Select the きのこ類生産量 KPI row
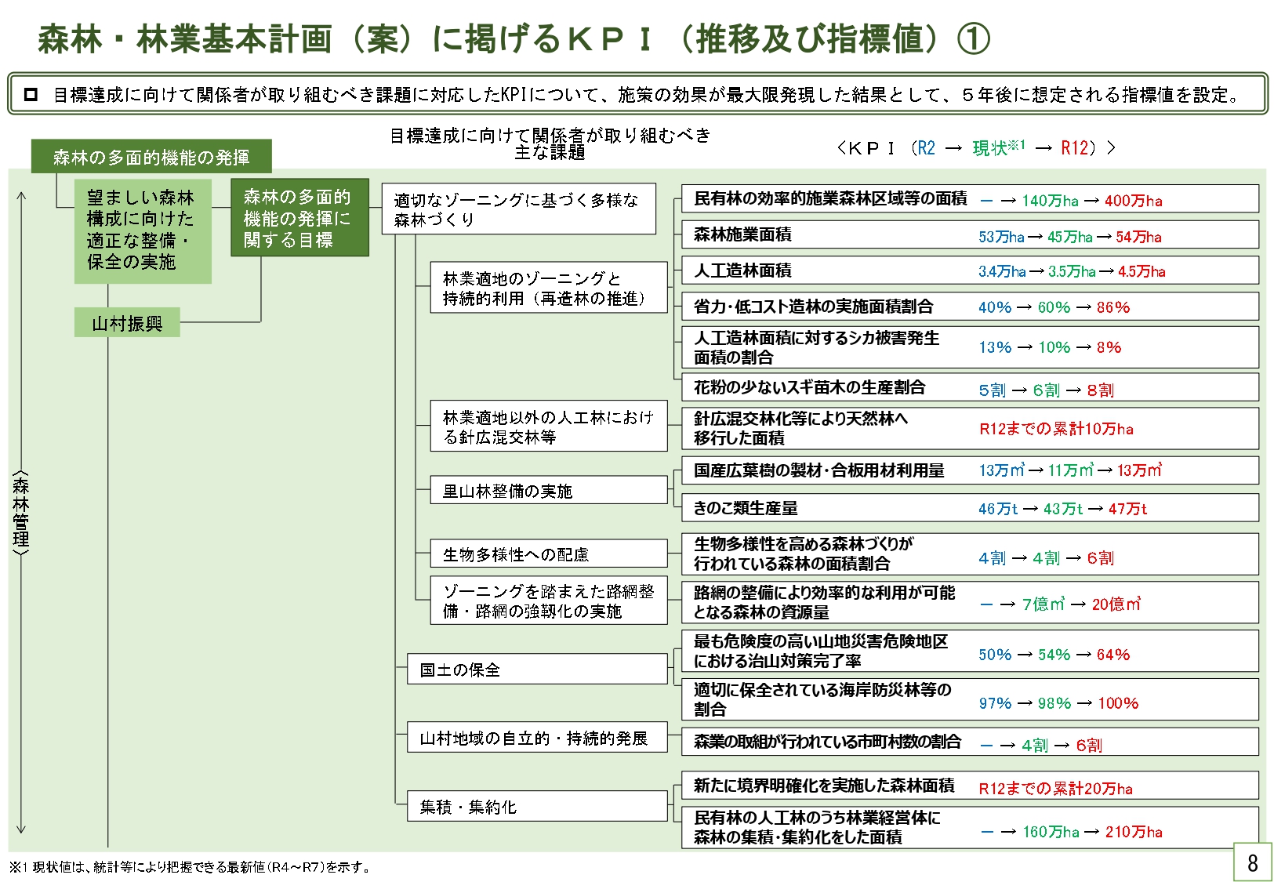The width and height of the screenshot is (1274, 882). click(969, 508)
